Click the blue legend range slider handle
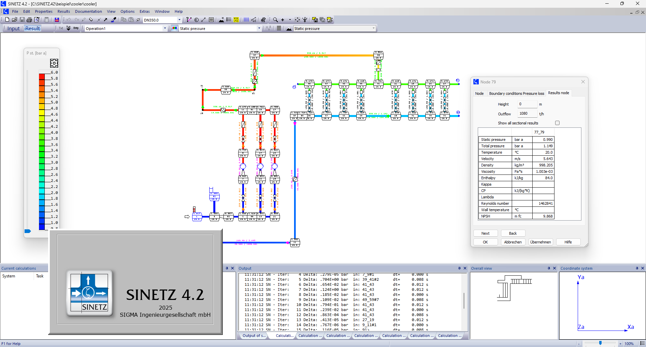Viewport: 646px width, 347px height. click(x=28, y=231)
